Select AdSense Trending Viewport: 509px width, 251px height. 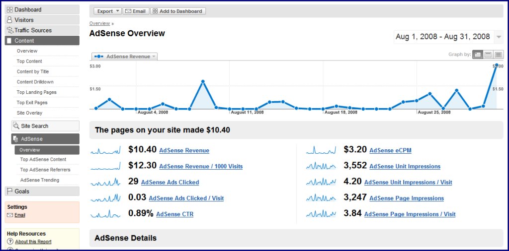(40, 180)
